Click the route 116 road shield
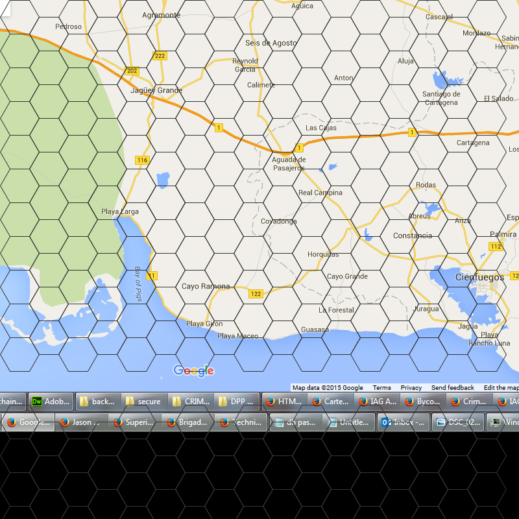This screenshot has height=519, width=519. coord(142,160)
